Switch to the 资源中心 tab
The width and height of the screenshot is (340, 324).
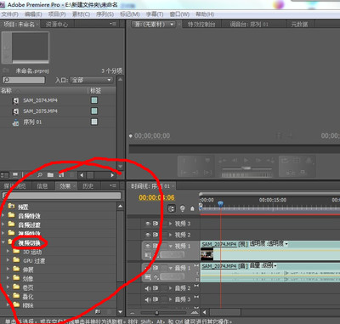coord(57,25)
